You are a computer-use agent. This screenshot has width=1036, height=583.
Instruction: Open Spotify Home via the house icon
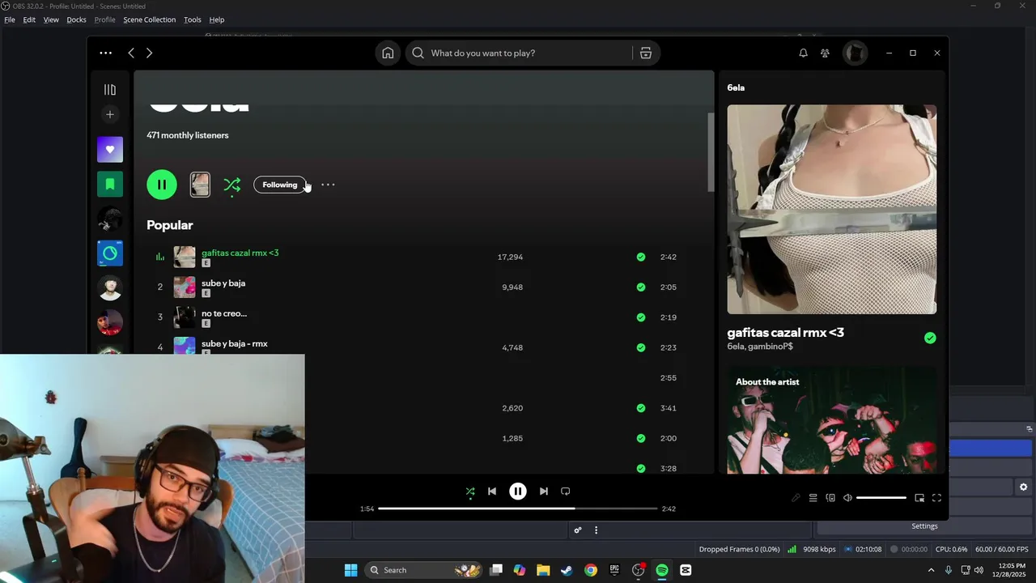[388, 53]
